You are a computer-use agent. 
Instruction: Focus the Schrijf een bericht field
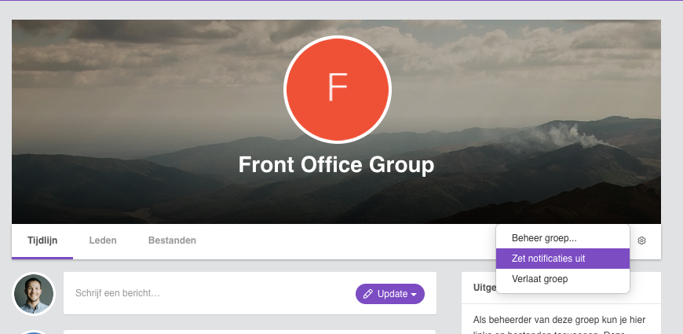pos(209,293)
